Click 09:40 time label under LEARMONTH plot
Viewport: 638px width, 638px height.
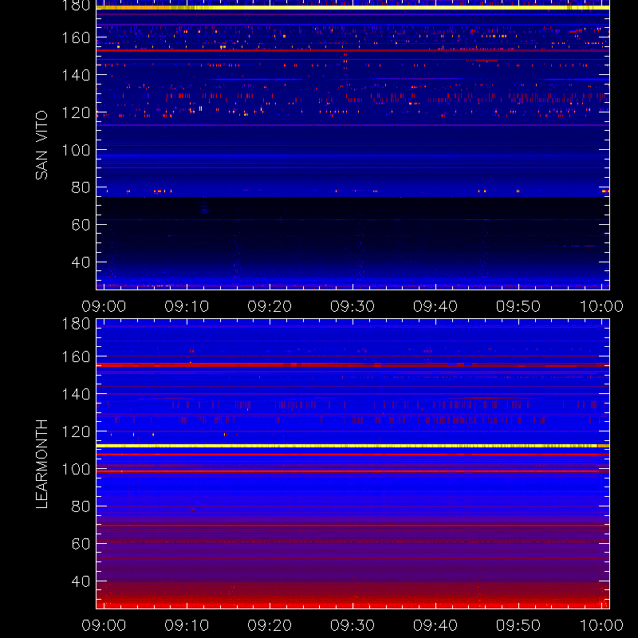coord(435,625)
